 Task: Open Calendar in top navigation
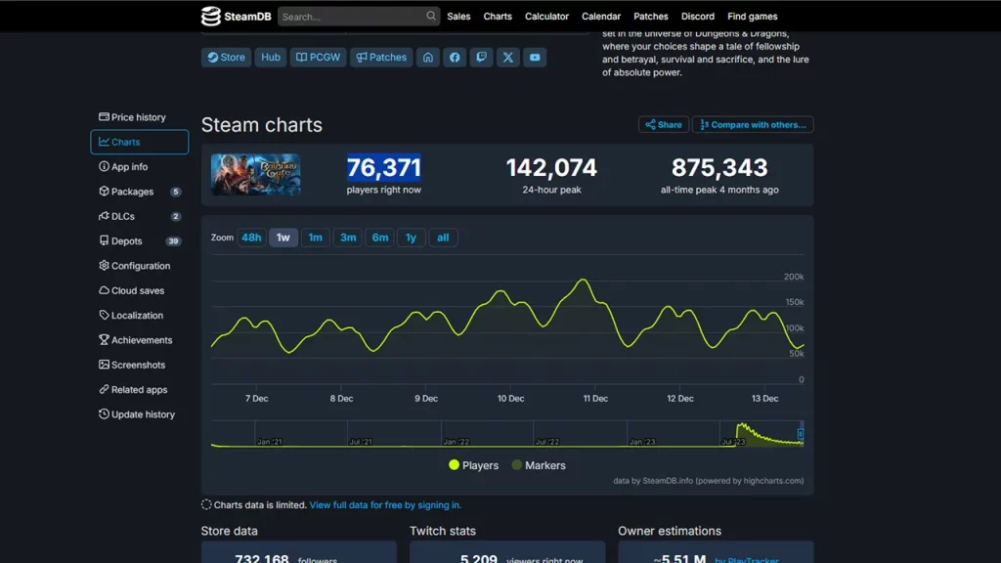click(x=601, y=17)
